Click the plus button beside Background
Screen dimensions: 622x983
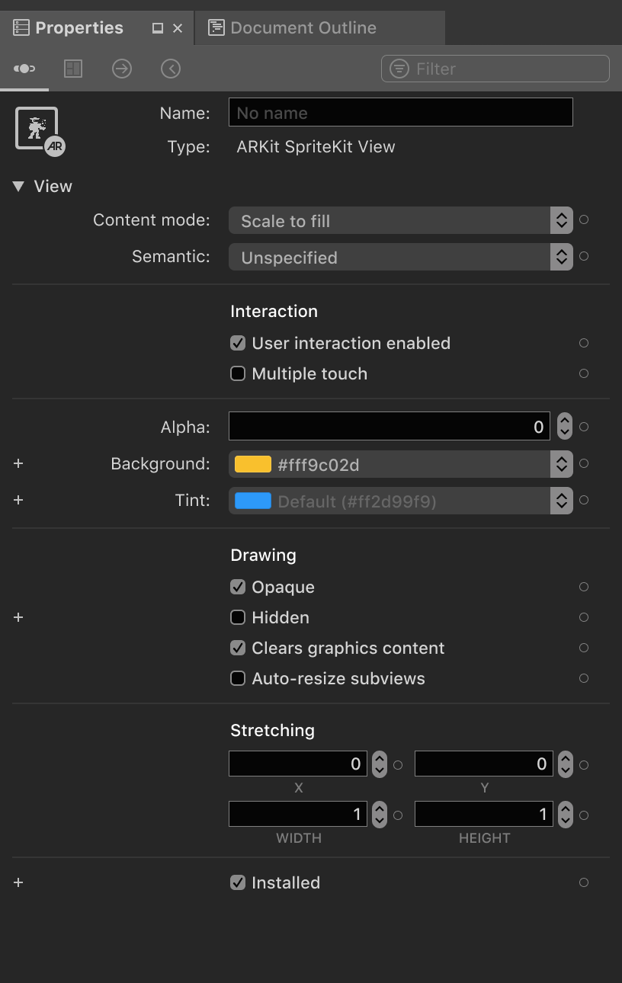pyautogui.click(x=18, y=463)
